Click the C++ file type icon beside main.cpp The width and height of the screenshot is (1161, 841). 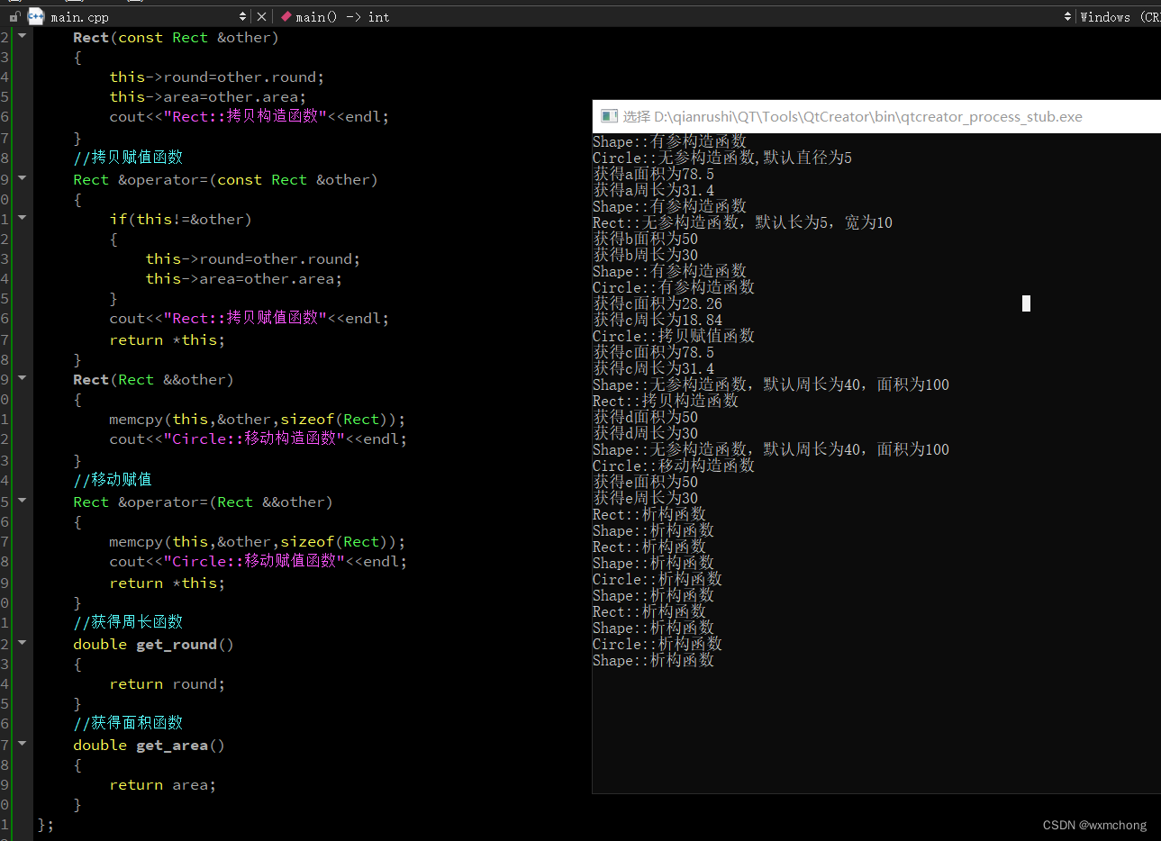pyautogui.click(x=35, y=16)
